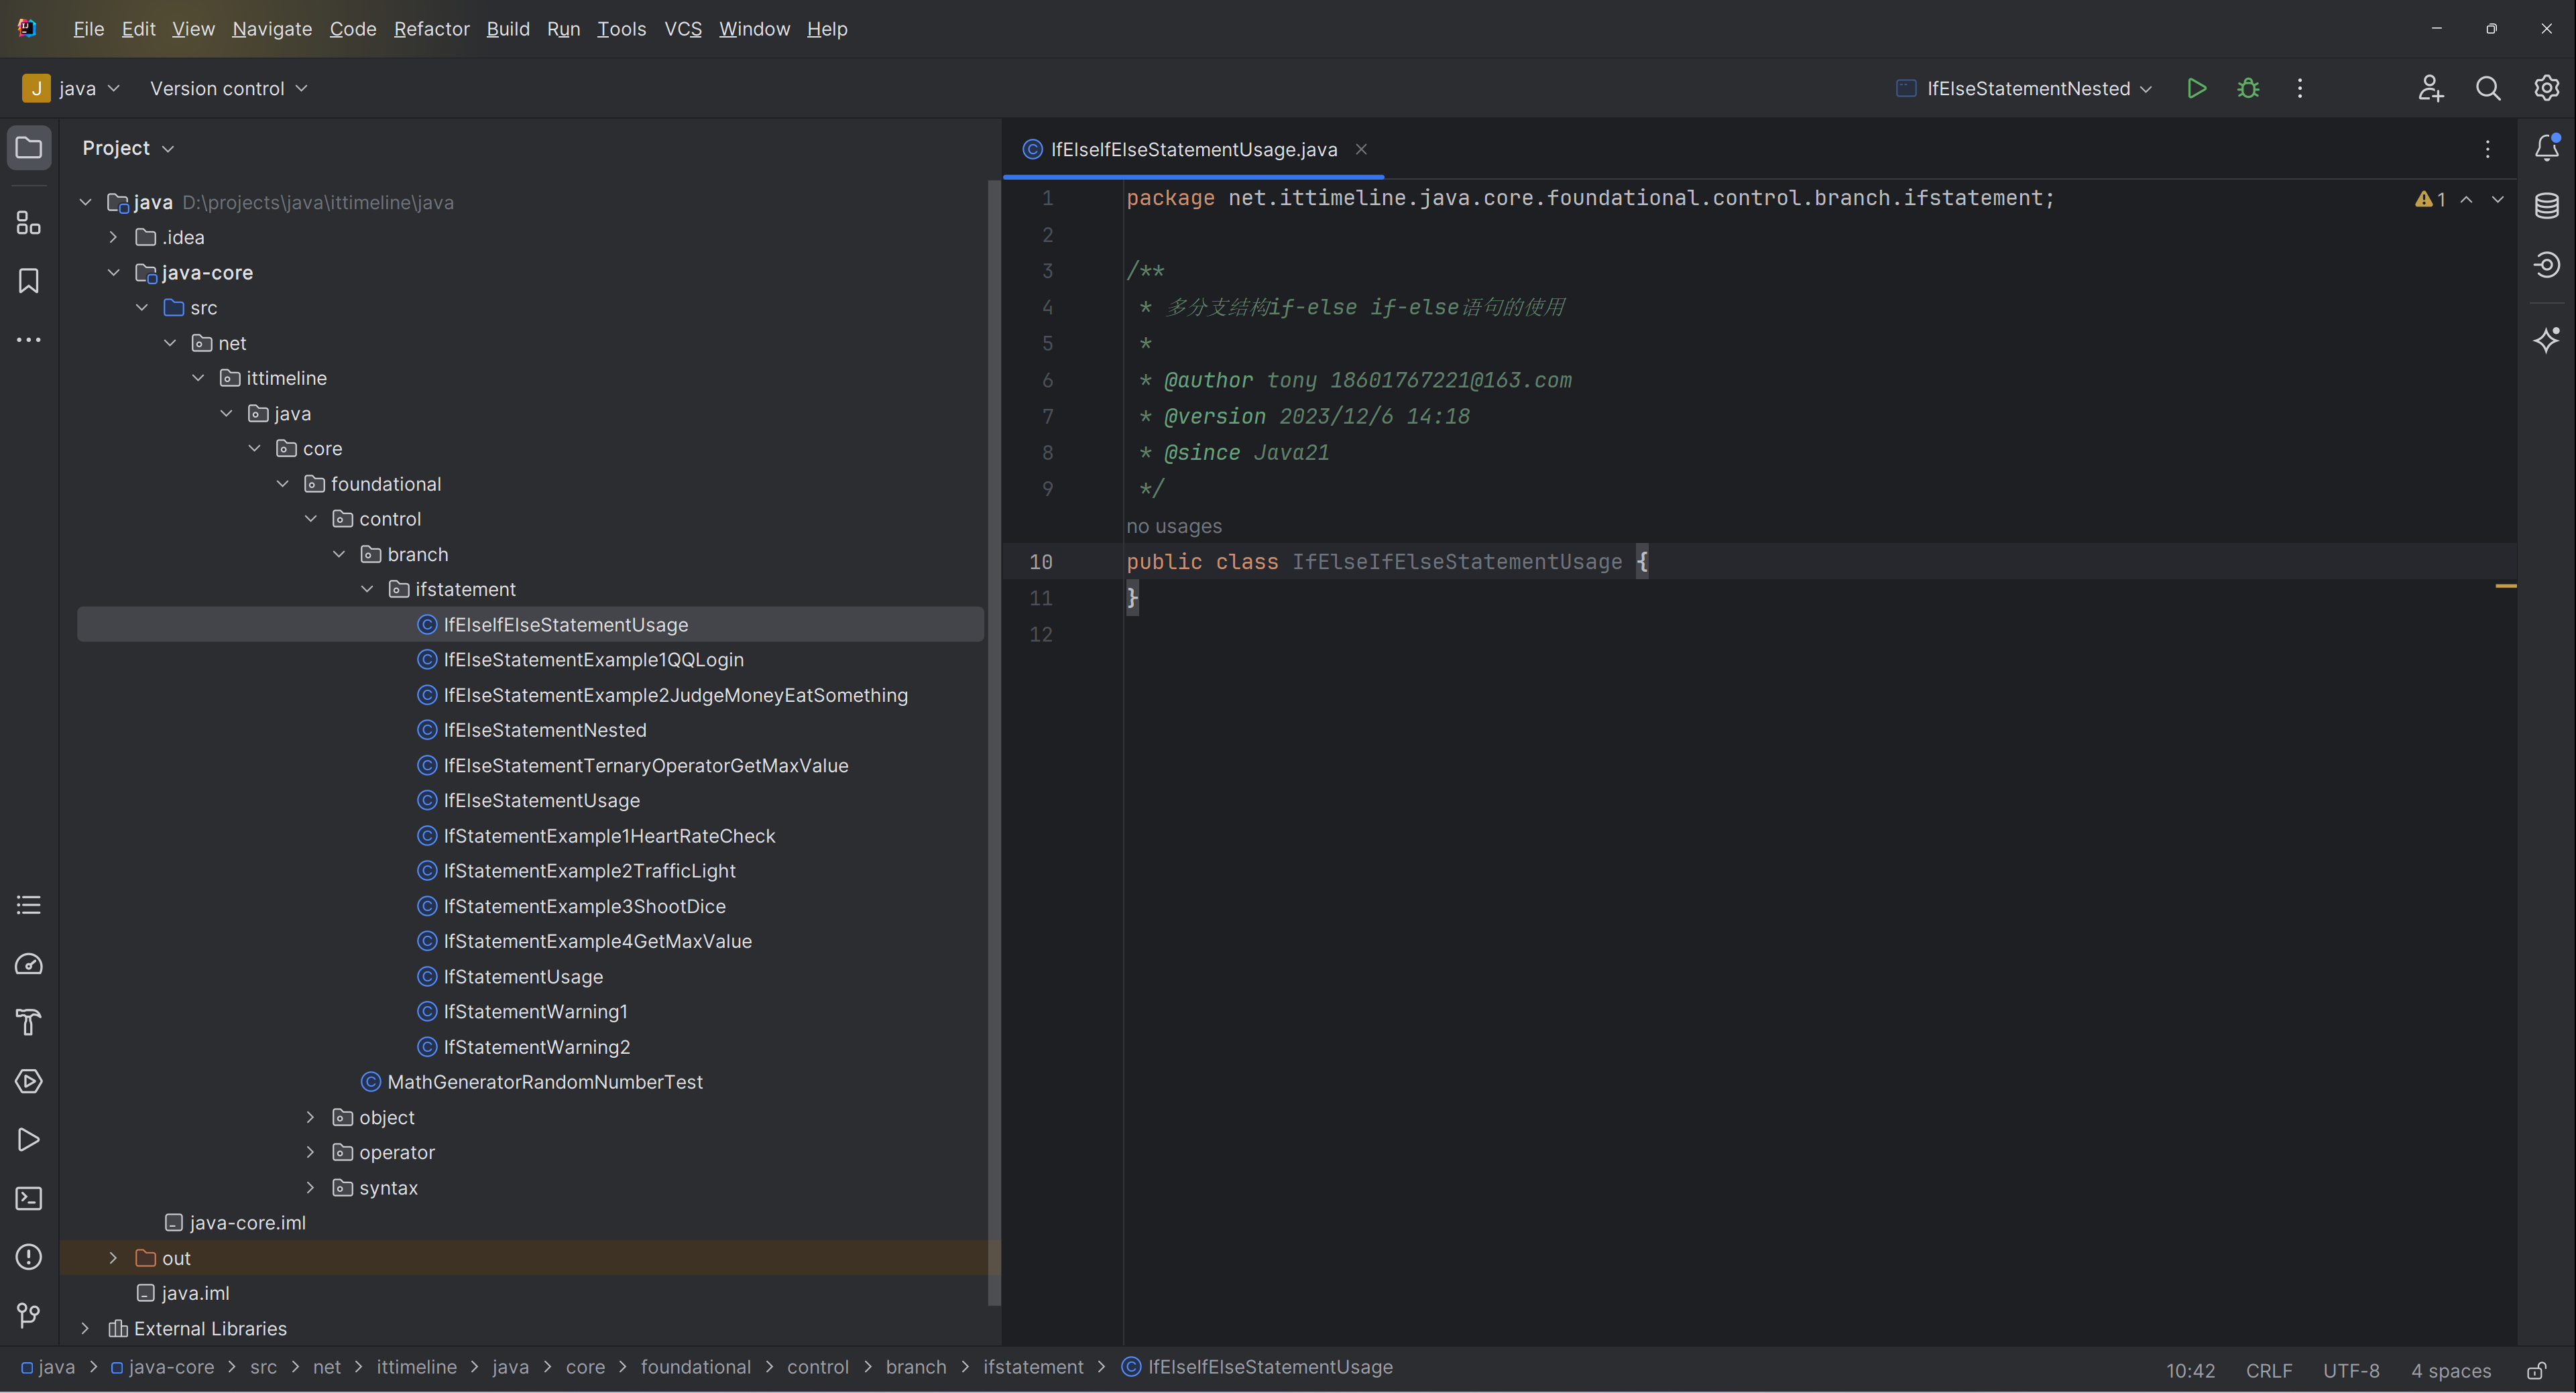Expand the syntax package
The image size is (2576, 1393).
pyautogui.click(x=310, y=1187)
